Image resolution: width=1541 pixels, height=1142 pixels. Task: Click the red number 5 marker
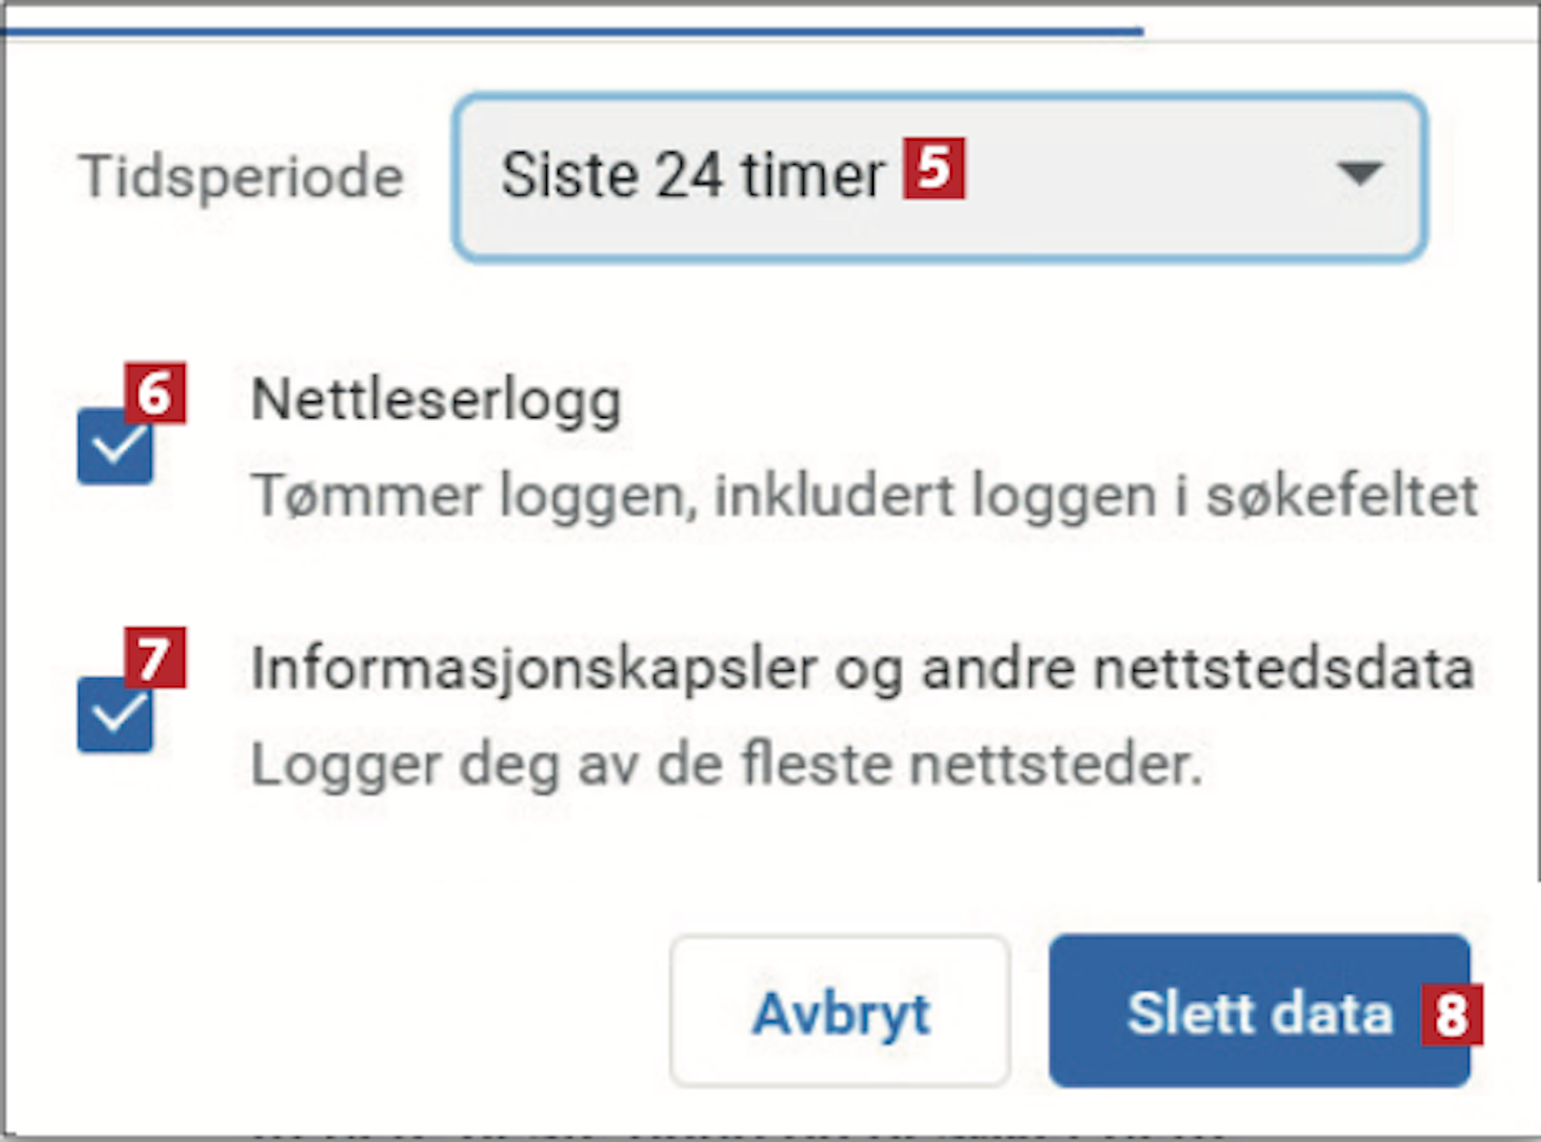[934, 169]
